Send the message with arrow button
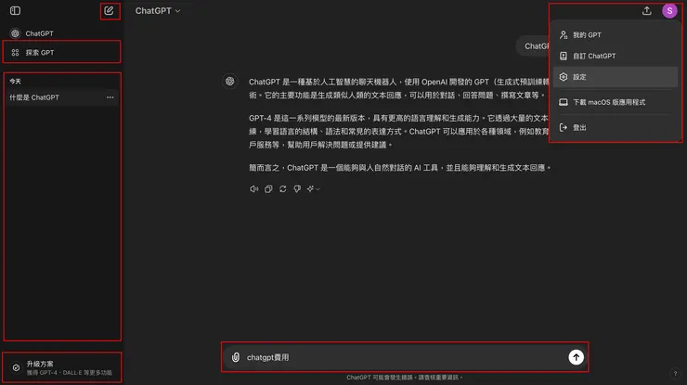This screenshot has width=687, height=385. [577, 357]
